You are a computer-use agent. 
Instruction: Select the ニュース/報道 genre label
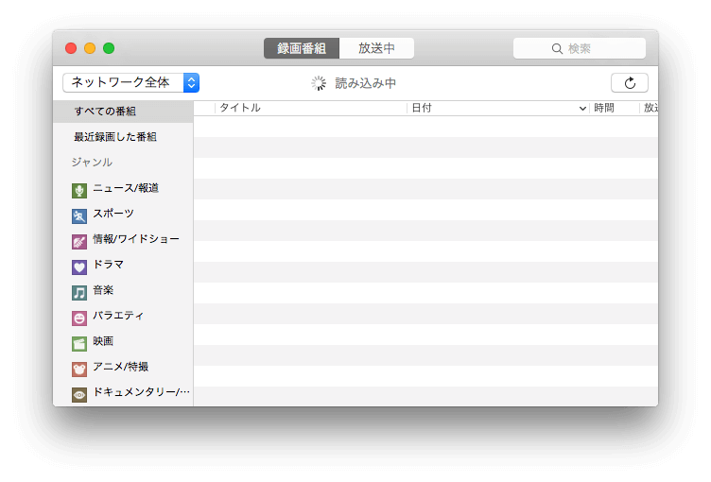(126, 188)
